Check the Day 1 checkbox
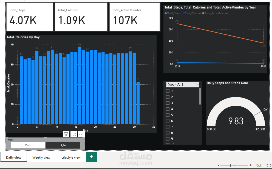Screen dimensions: 272x169 point(168,91)
